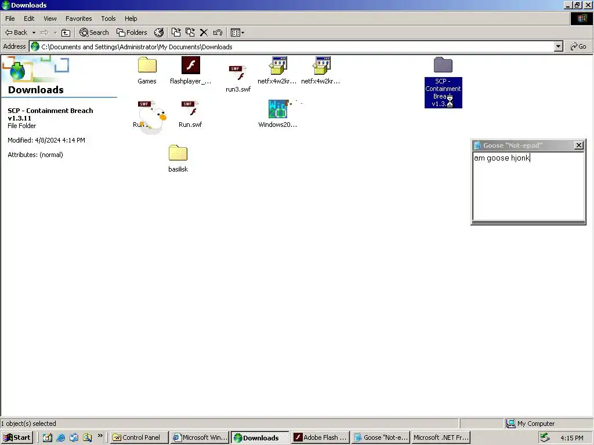Click the Back arrow button
Viewport: 594px width, 445px height.
pos(16,32)
